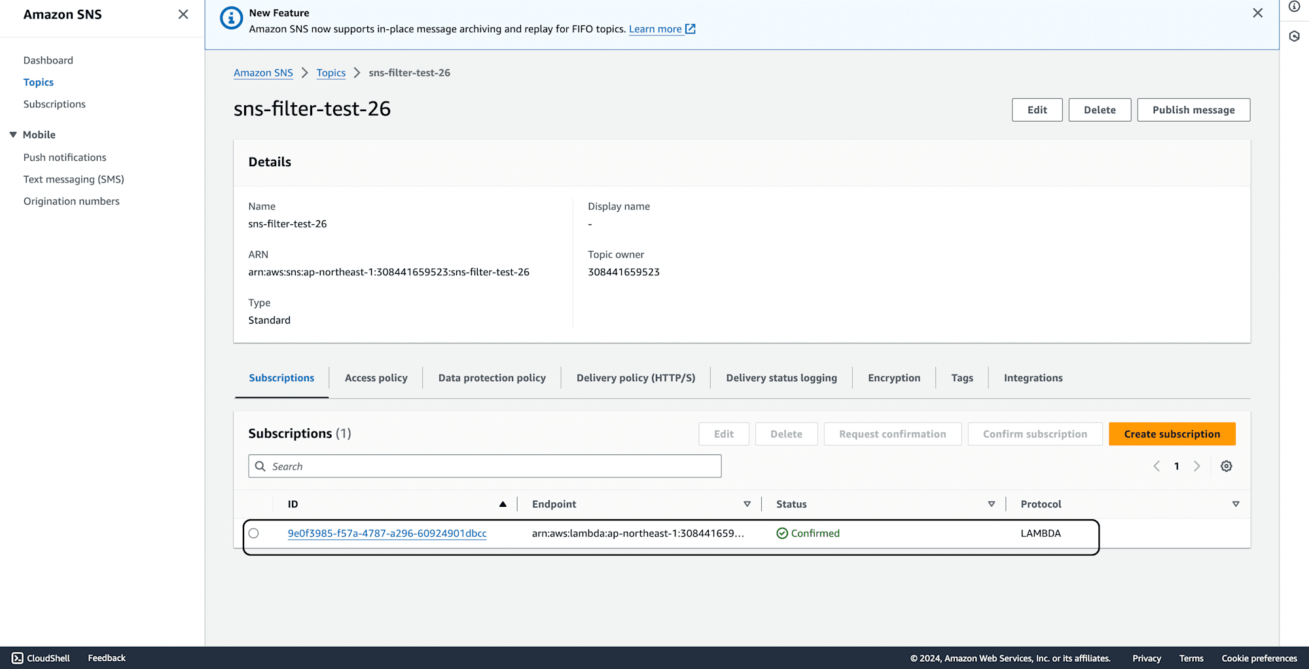Click the LAMBDA protocol cell

[x=1041, y=533]
